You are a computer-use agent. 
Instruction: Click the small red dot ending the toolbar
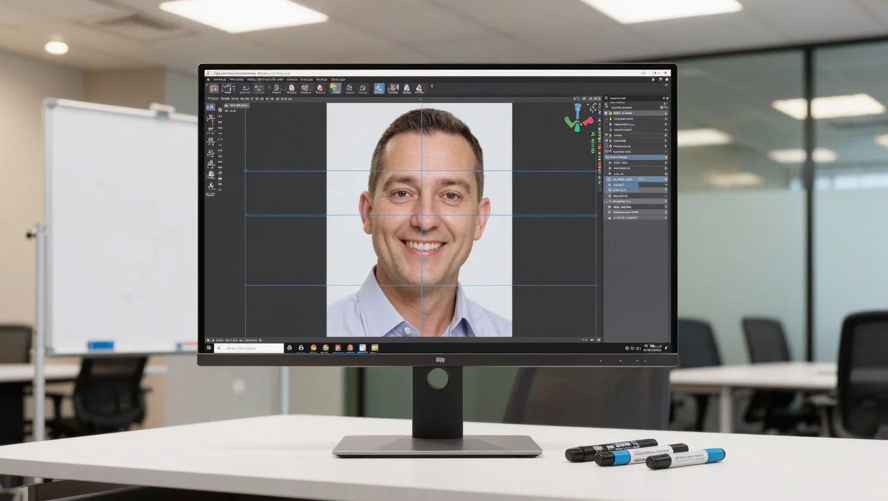(x=432, y=86)
